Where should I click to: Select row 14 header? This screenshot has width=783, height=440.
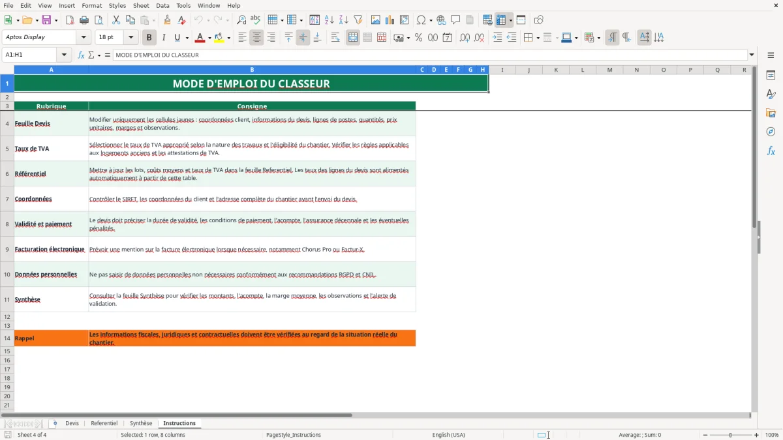[7, 338]
